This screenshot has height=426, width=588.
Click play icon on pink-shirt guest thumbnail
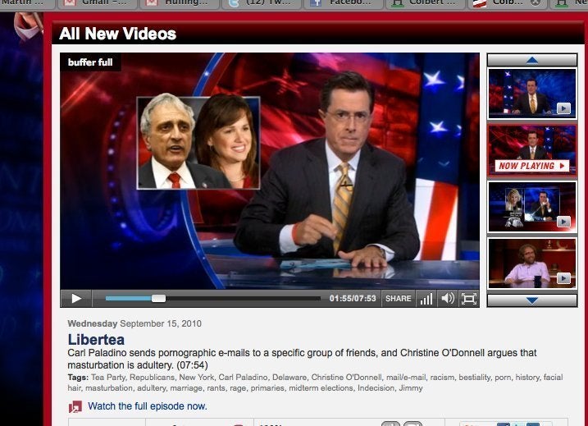(563, 278)
